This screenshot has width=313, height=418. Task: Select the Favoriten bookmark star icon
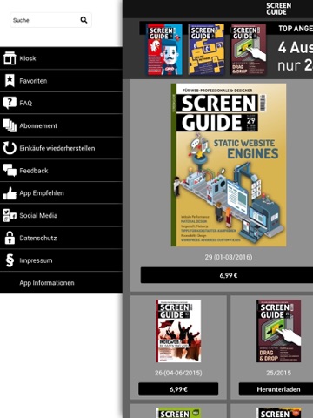pyautogui.click(x=10, y=80)
